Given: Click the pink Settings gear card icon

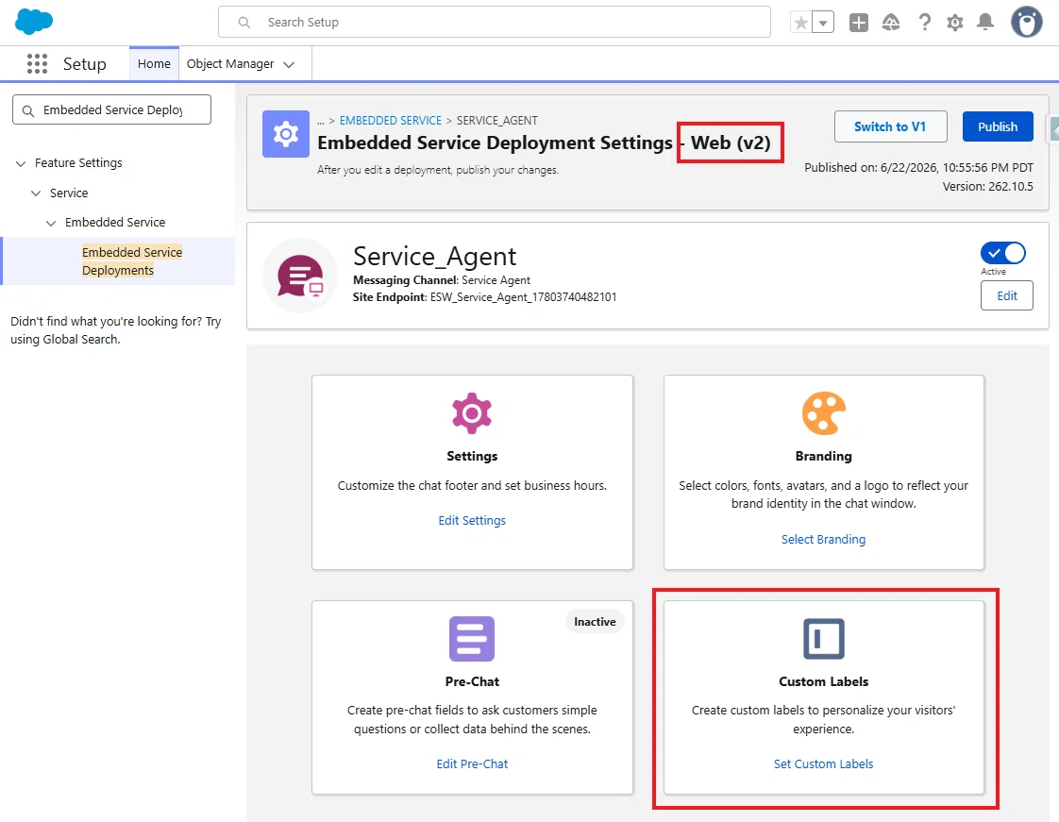Looking at the screenshot, I should coord(472,412).
